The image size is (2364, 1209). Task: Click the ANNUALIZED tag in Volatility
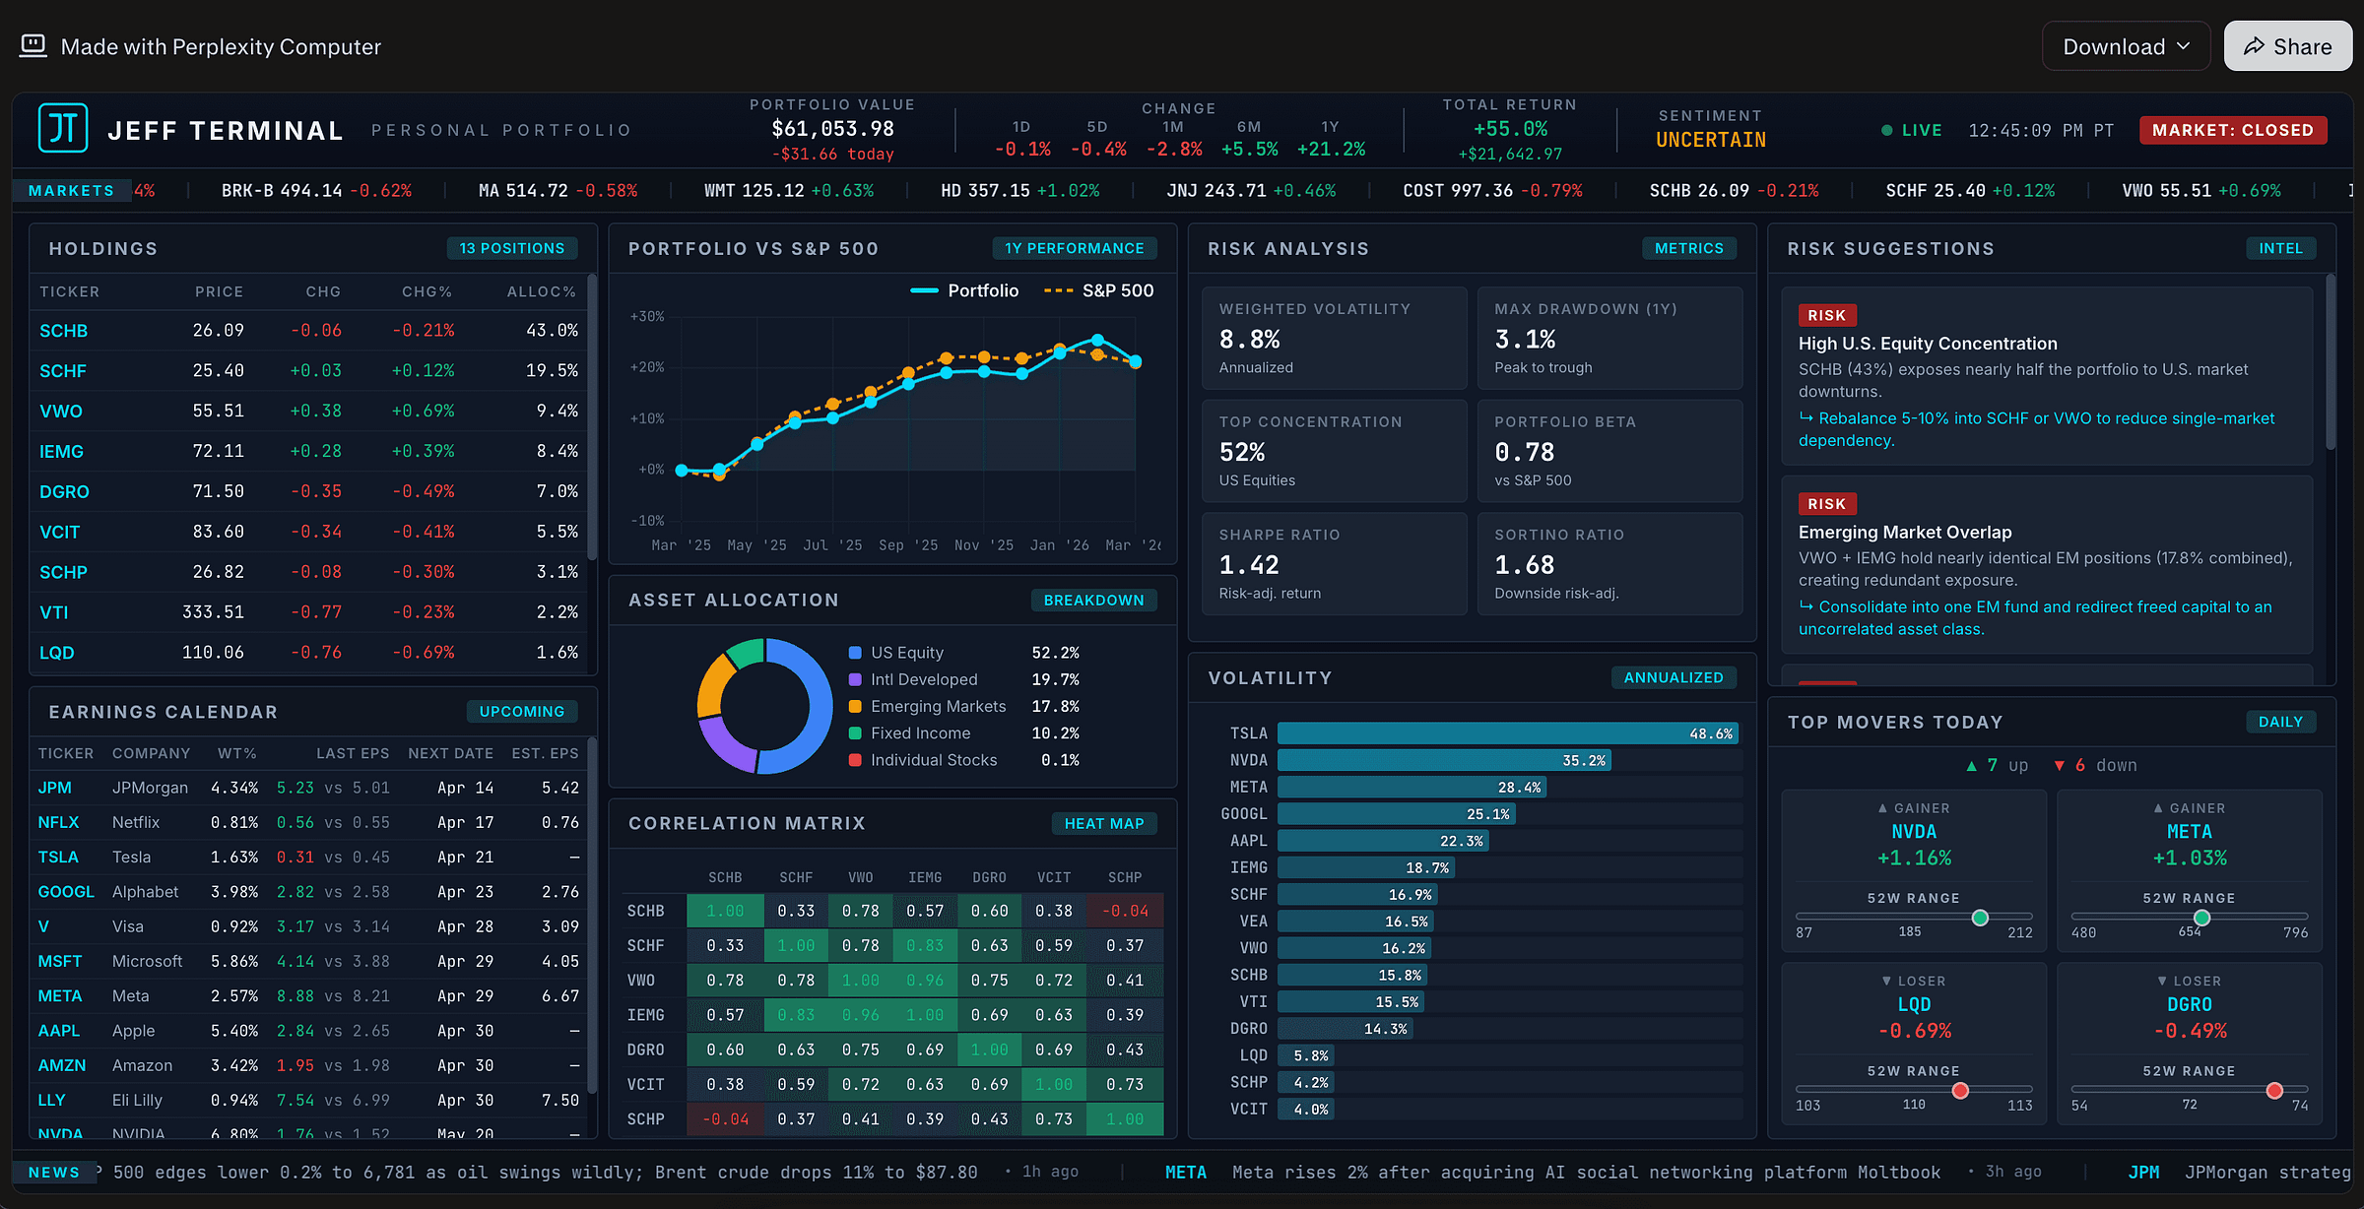(1674, 677)
